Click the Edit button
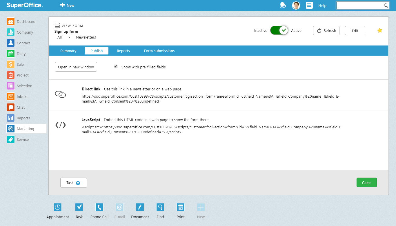The height and width of the screenshot is (226, 396). point(355,30)
